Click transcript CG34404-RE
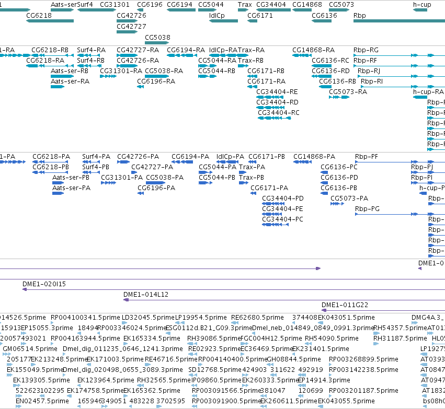Image resolution: width=445 pixels, height=409 pixels. pos(270,97)
